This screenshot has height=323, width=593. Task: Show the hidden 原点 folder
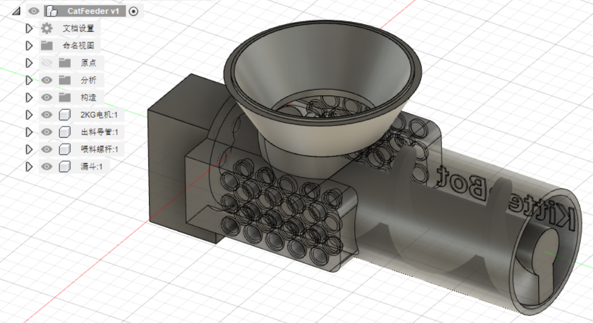(47, 63)
